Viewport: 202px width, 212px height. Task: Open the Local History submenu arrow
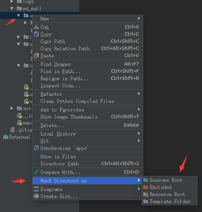pos(139,134)
